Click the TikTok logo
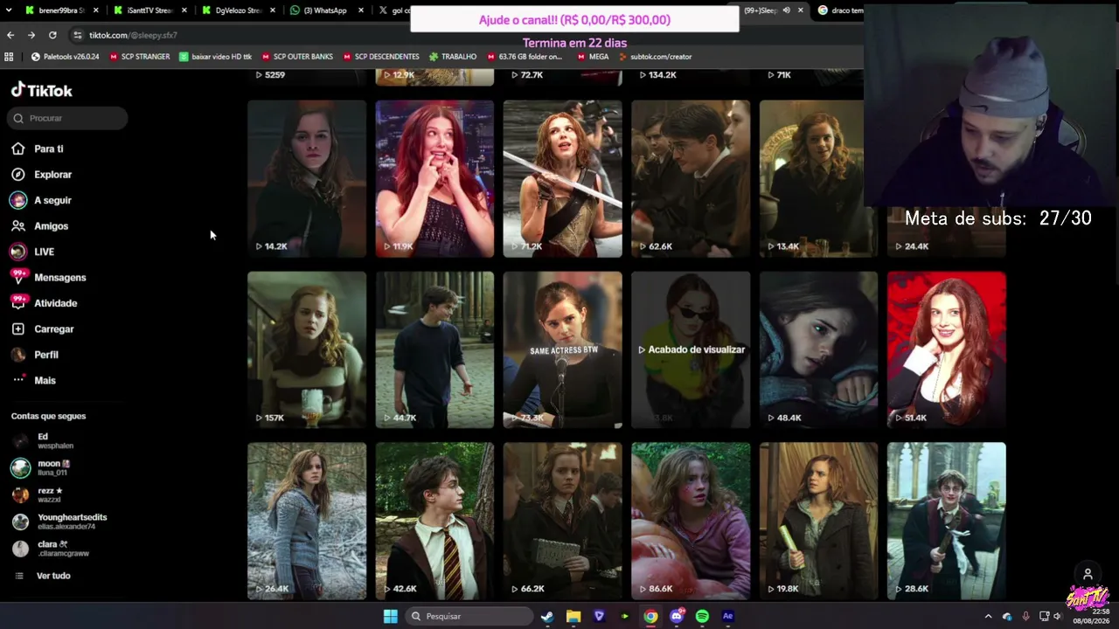Image resolution: width=1119 pixels, height=629 pixels. tap(41, 90)
